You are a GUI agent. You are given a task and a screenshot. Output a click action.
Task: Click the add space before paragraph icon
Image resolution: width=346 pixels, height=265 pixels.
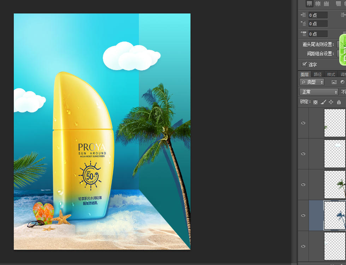click(303, 34)
